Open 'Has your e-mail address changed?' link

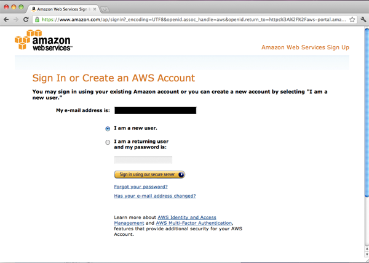click(155, 196)
